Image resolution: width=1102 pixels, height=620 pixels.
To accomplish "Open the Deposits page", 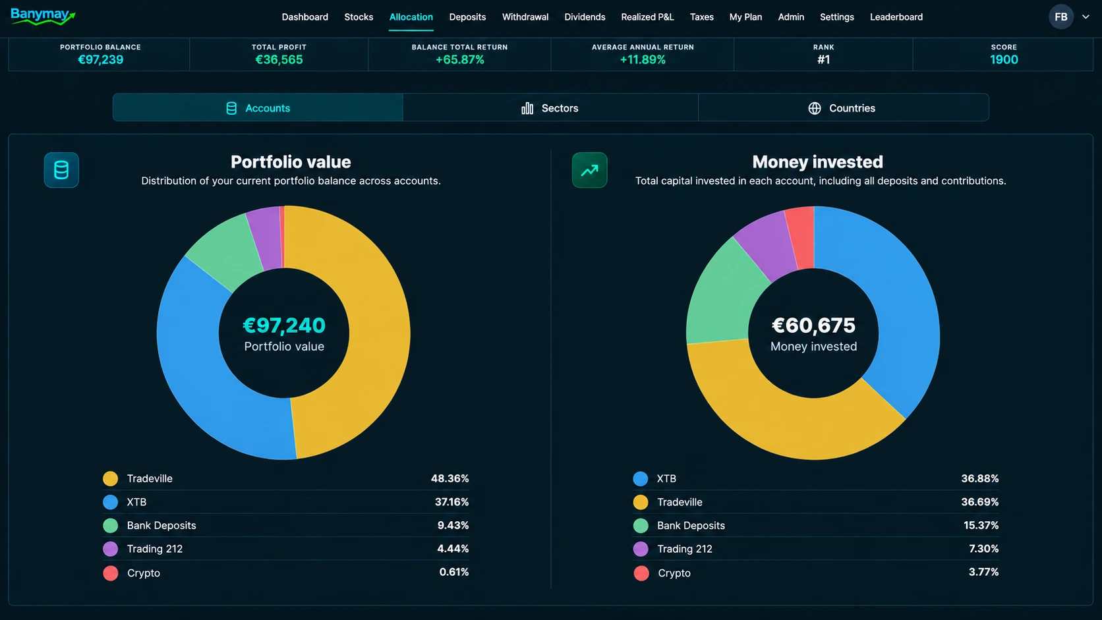I will tap(467, 17).
